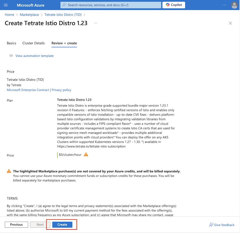The height and width of the screenshot is (233, 240).
Task: Click the '$0/cluster/hour' price value
Action: [70, 155]
